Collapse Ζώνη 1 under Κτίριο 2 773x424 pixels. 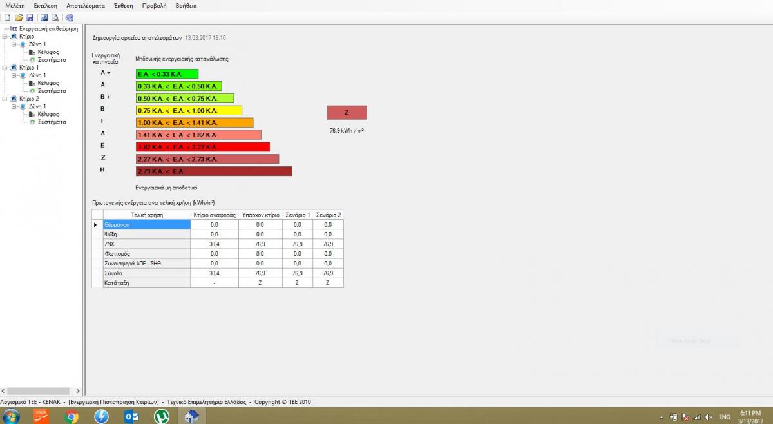(x=14, y=106)
